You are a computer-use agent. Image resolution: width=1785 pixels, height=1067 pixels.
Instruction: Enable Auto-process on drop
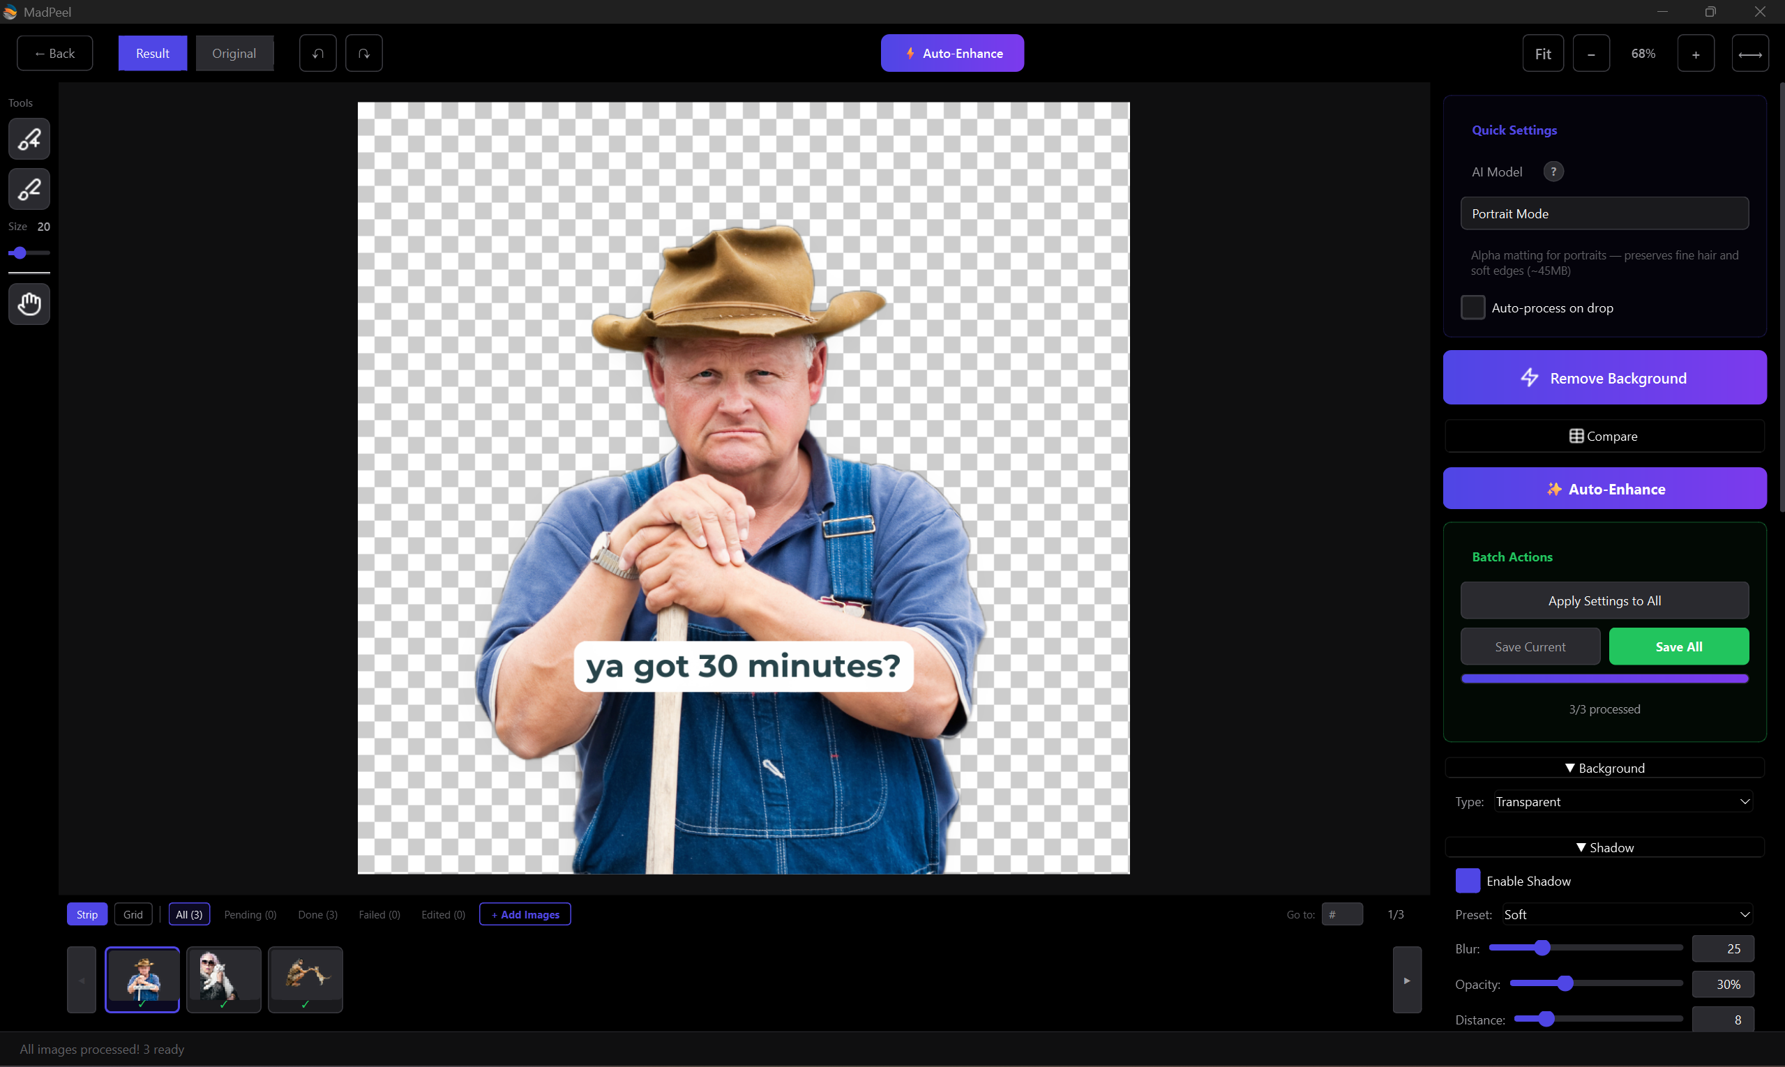pos(1473,307)
